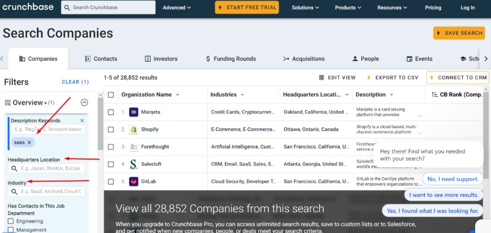
Task: Click Log In
Action: (x=468, y=8)
